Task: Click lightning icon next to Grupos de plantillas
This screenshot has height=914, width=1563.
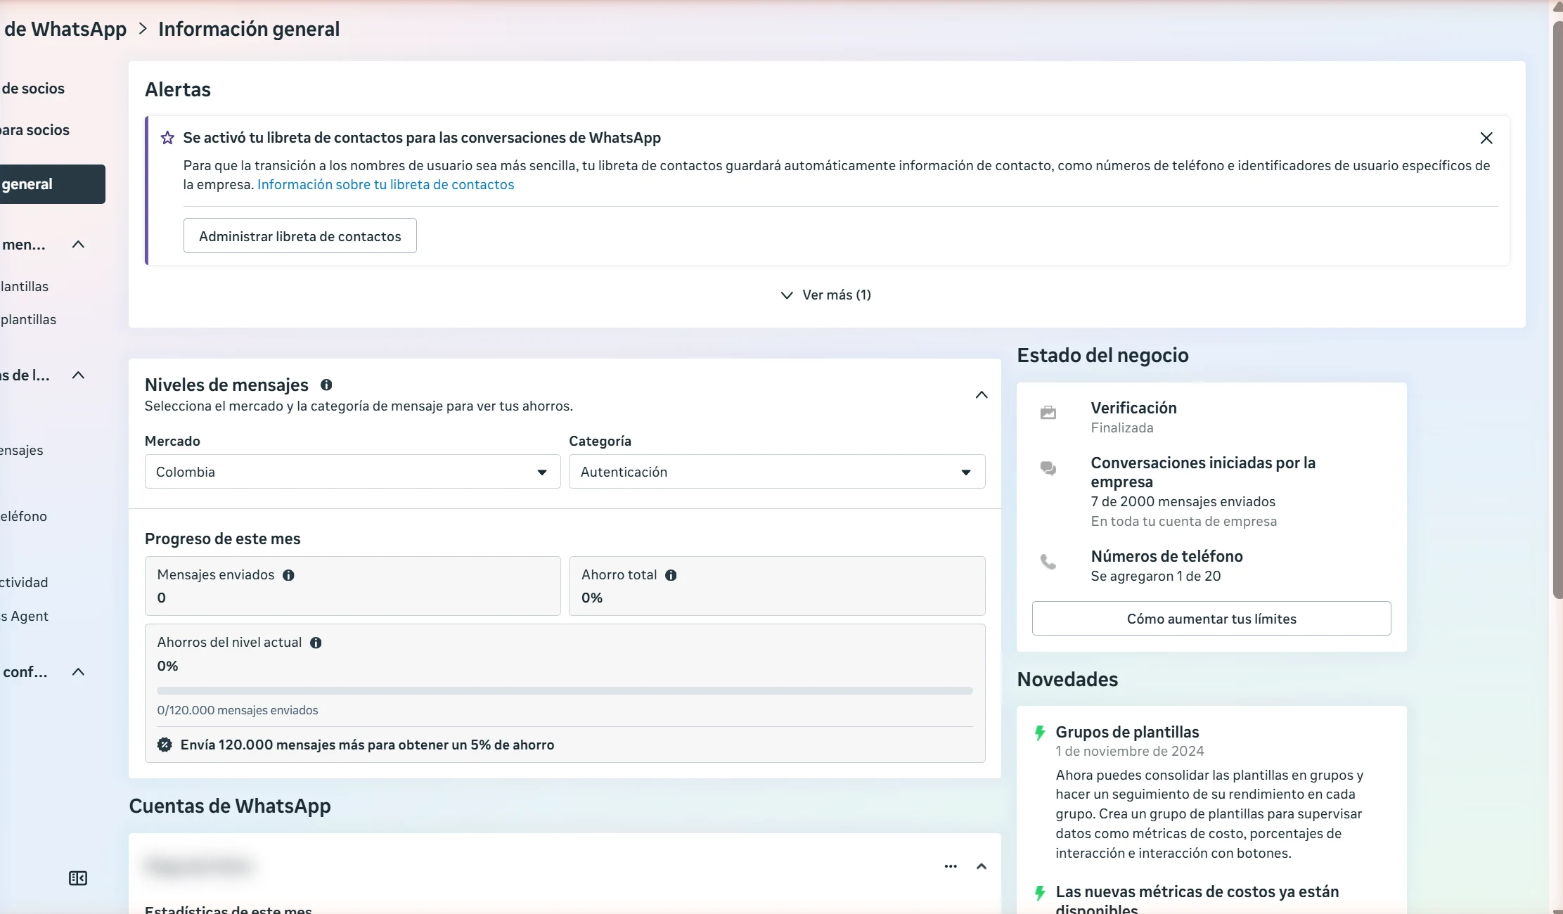Action: tap(1040, 733)
